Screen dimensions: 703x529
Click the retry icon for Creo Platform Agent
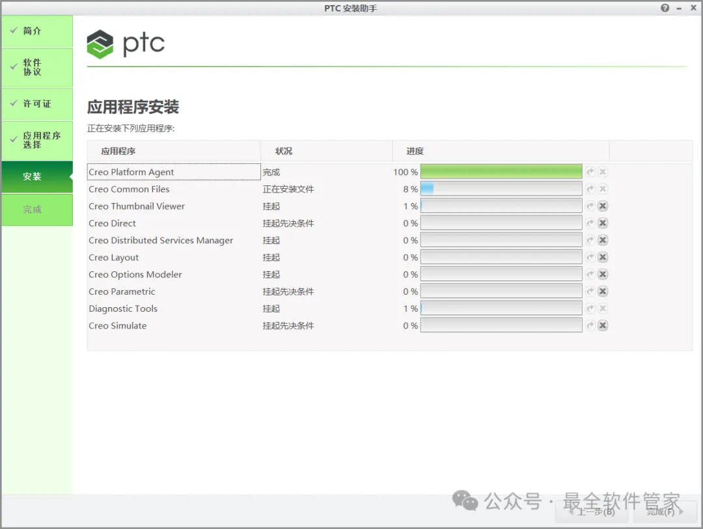(590, 172)
